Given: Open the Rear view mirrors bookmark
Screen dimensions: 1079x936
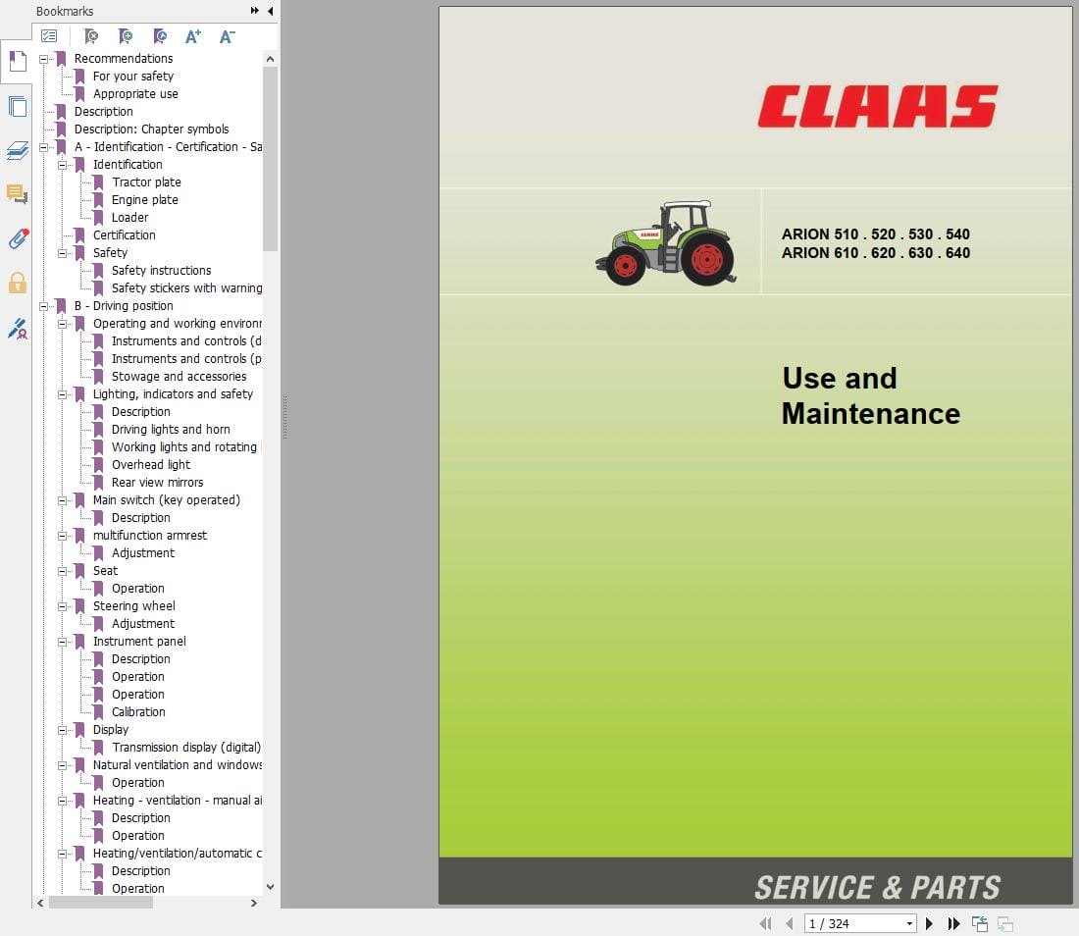Looking at the screenshot, I should click(158, 483).
